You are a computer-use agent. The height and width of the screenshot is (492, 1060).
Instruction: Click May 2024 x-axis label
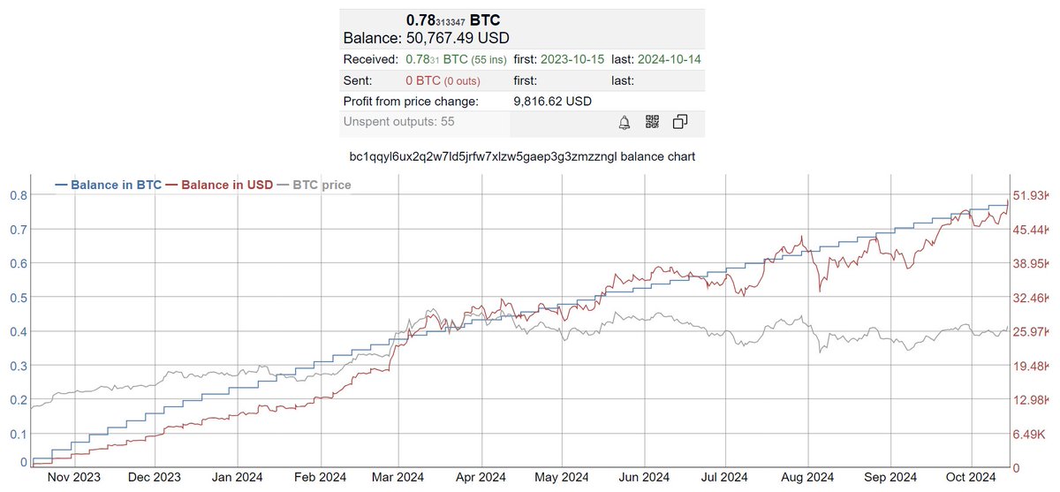pyautogui.click(x=563, y=477)
